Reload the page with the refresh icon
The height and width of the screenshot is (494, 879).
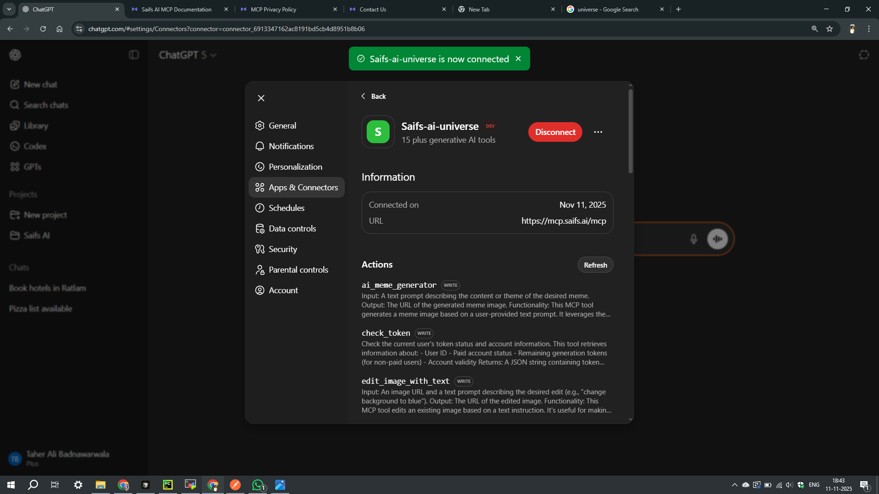(x=43, y=29)
